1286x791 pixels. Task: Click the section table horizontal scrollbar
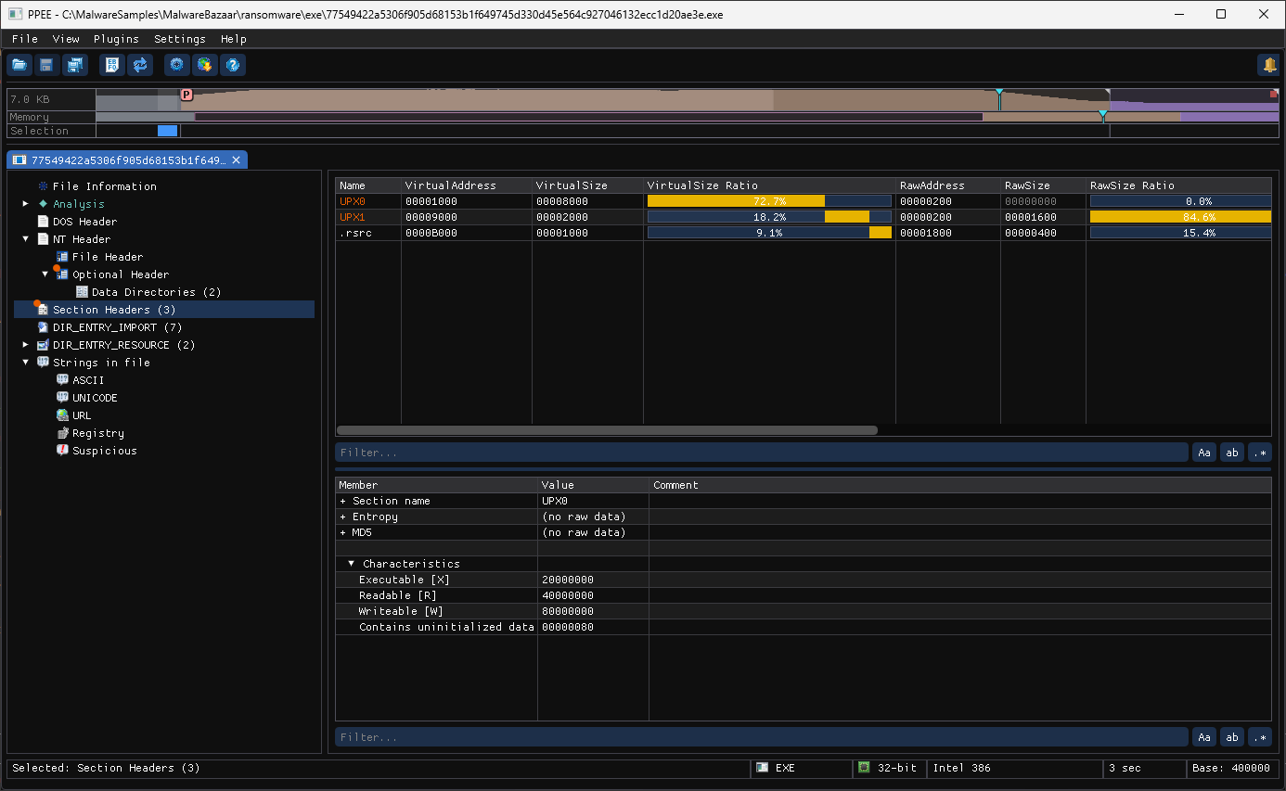point(607,430)
